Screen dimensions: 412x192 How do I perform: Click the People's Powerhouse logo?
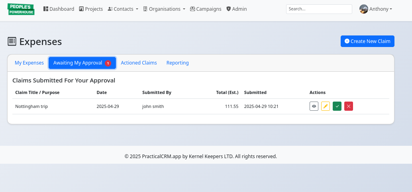pos(21,9)
